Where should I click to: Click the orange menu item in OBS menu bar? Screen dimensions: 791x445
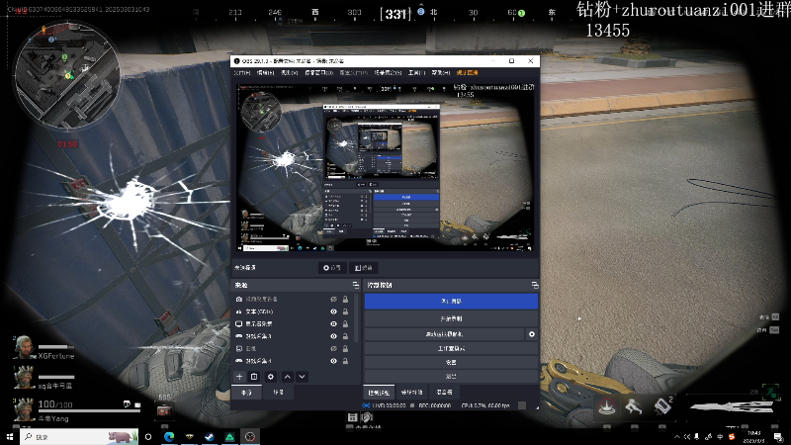point(467,73)
